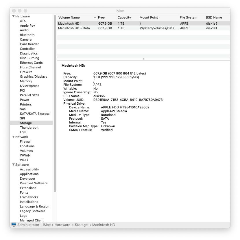Select Printers in the sidebar
Image resolution: width=240 pixels, height=240 pixels.
tap(26, 104)
